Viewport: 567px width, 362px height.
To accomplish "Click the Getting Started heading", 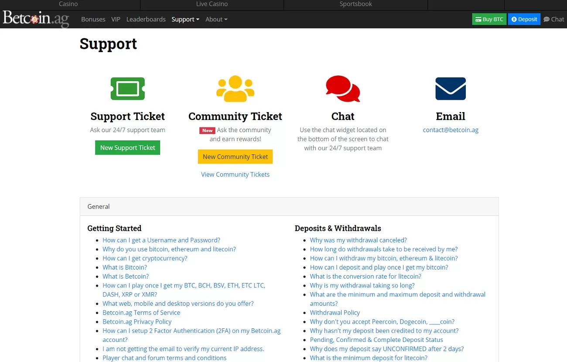I will click(x=114, y=229).
